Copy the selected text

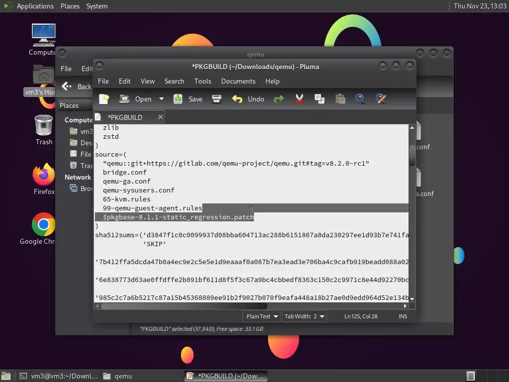pos(320,99)
